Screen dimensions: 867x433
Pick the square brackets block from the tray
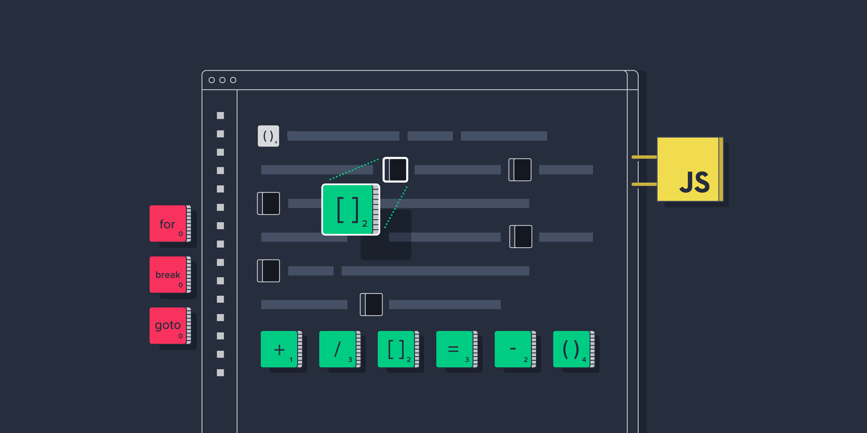(396, 350)
